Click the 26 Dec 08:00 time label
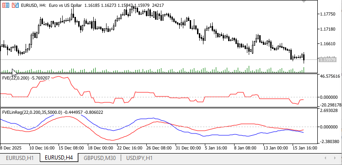This screenshot has height=165, width=342. tap(159, 148)
